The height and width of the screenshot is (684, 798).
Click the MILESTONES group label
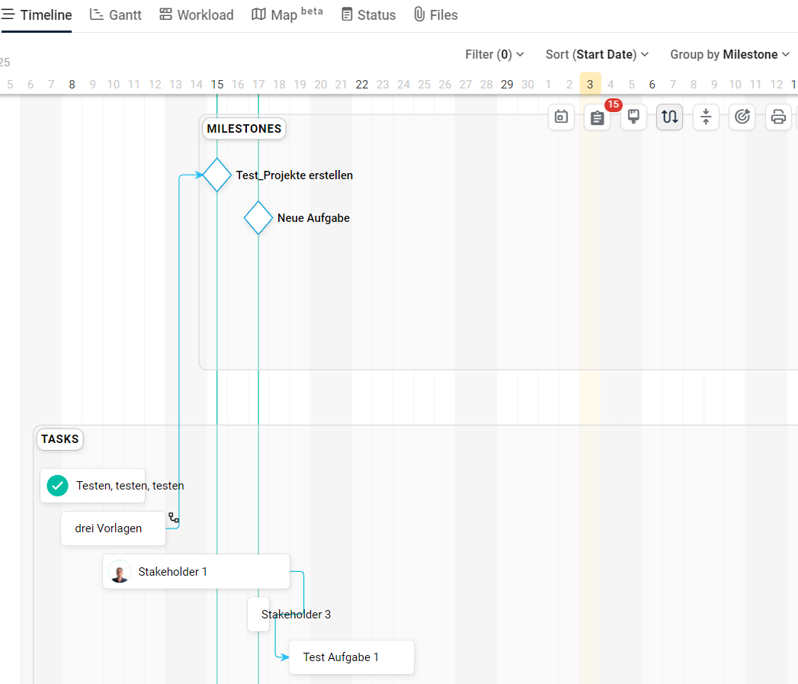[245, 128]
